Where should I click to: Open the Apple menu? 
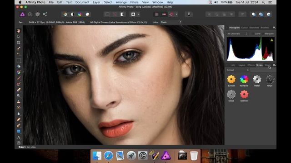click(x=20, y=2)
